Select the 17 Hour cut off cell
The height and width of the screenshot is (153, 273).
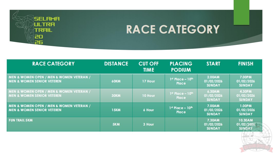pos(149,81)
